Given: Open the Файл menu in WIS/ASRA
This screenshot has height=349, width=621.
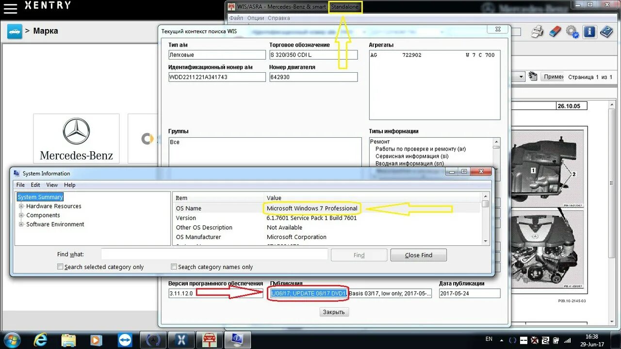Looking at the screenshot, I should [x=236, y=18].
